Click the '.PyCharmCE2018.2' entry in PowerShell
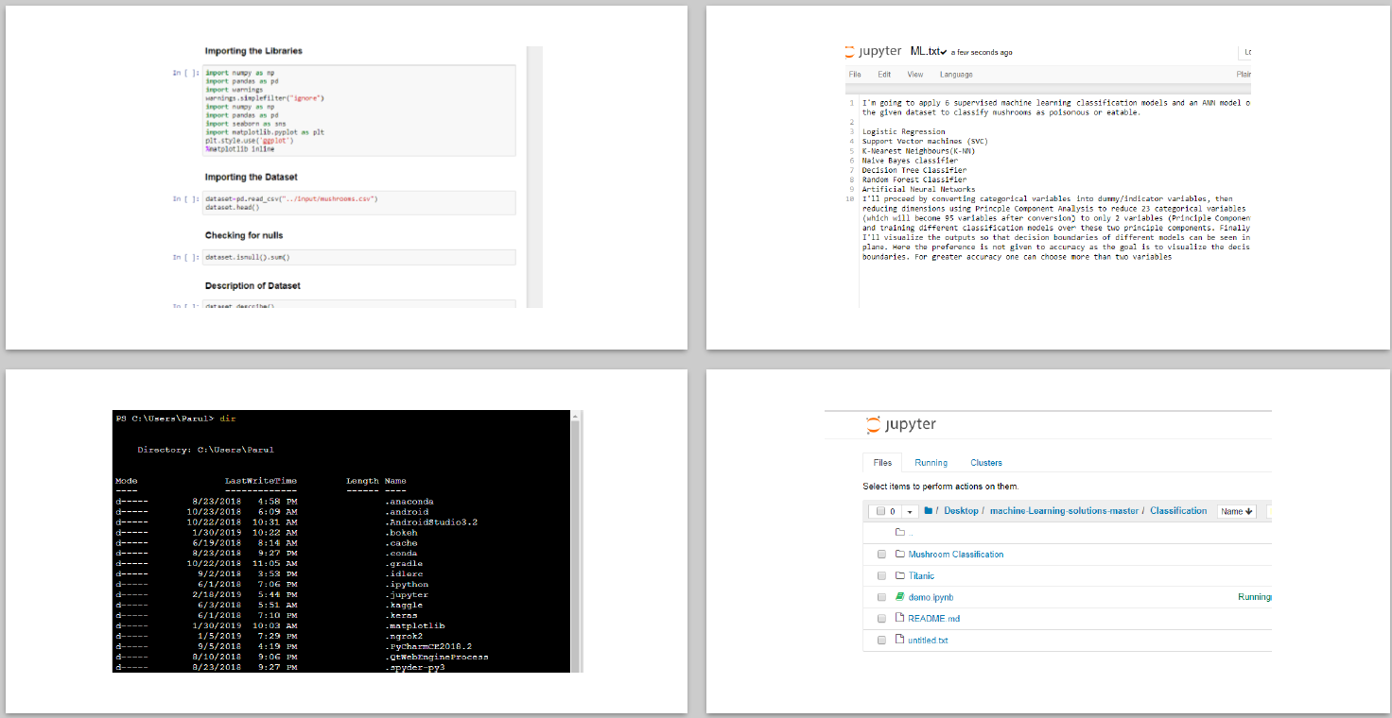 click(x=428, y=647)
